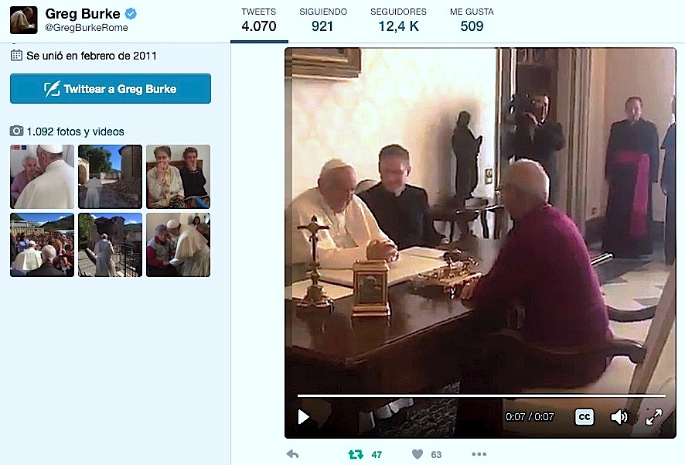This screenshot has height=465, width=685.
Task: Open the bottom-right photo thumbnail in the media grid
Action: click(x=178, y=244)
